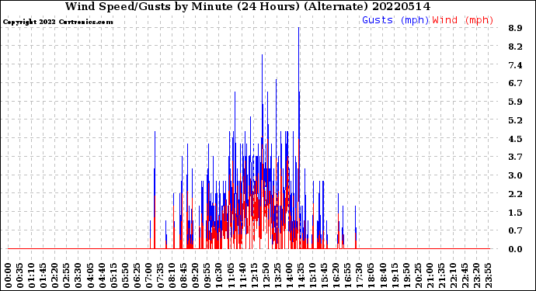Viewport: 536px width, 291px height.
Task: Click the 11:40 time axis label
Action: [242, 275]
